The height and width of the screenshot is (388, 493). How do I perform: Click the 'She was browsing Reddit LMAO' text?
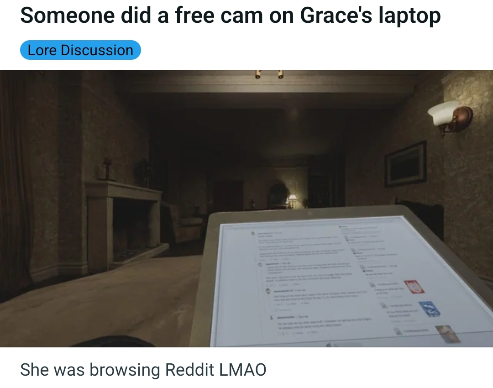click(x=143, y=369)
